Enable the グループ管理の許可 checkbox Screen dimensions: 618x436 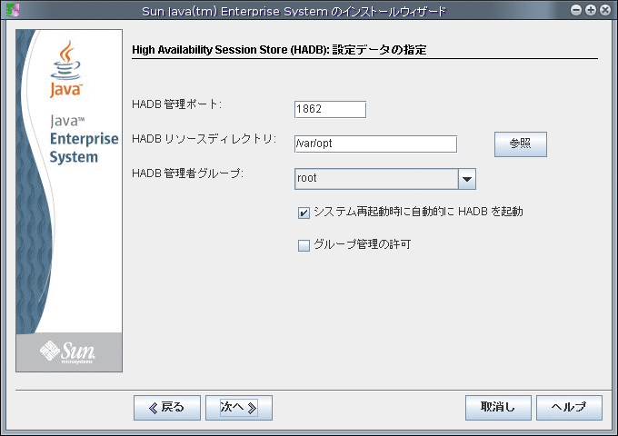(x=304, y=245)
